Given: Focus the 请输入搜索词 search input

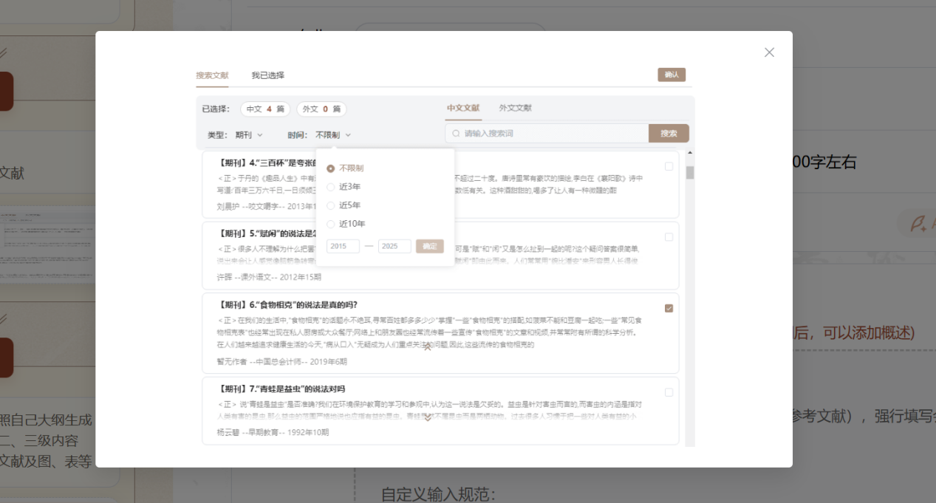Looking at the screenshot, I should (x=547, y=134).
